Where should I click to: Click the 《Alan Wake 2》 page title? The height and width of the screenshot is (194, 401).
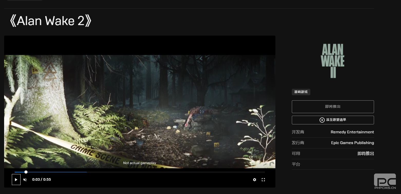click(x=50, y=21)
